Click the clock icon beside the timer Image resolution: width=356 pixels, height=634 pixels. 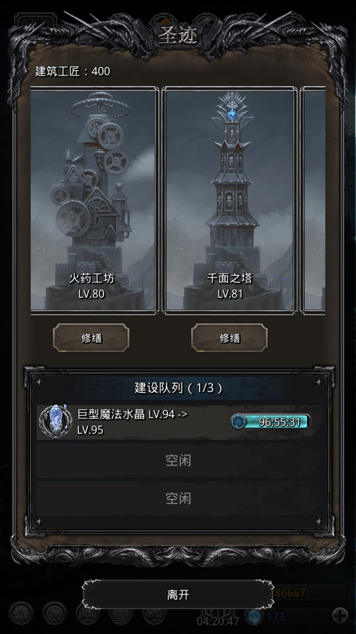pyautogui.click(x=238, y=422)
